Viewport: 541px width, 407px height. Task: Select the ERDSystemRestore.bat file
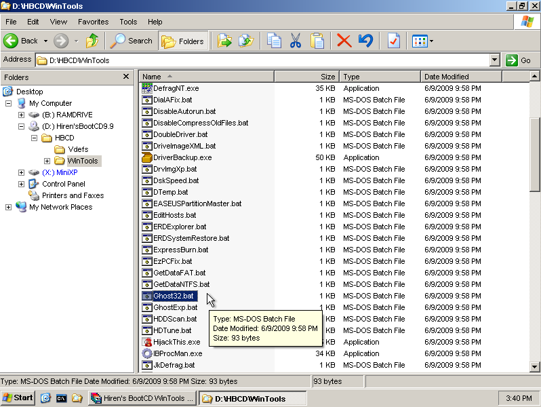pos(191,238)
